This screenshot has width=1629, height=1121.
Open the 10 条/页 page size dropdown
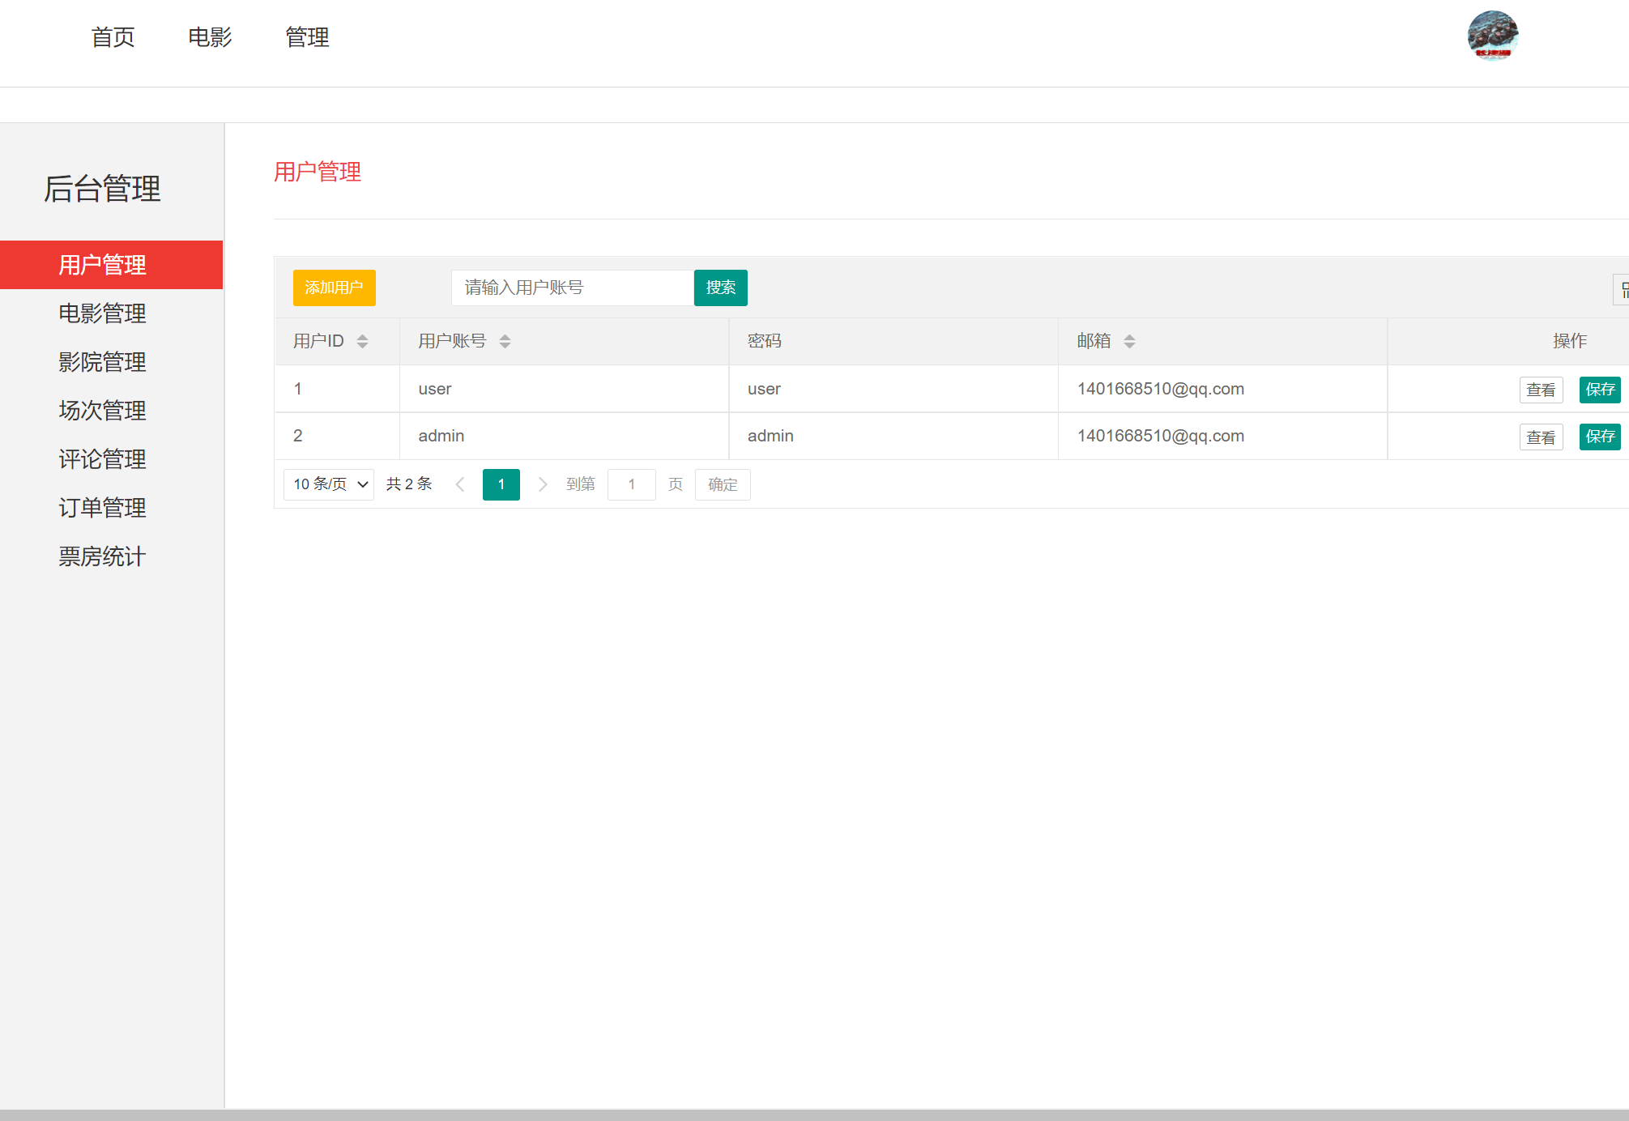329,484
